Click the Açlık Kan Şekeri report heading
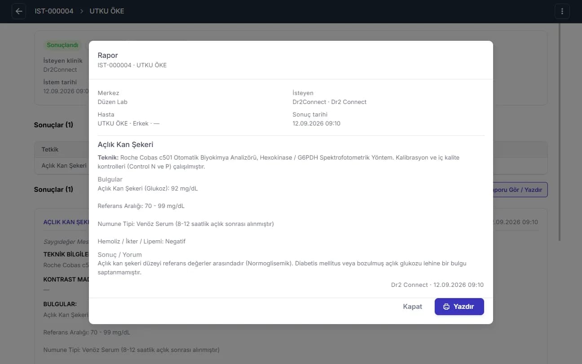Image resolution: width=582 pixels, height=364 pixels. pos(126,145)
